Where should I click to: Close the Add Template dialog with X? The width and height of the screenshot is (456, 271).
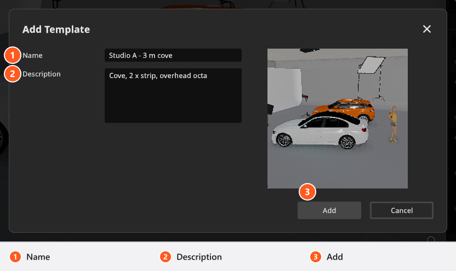coord(426,29)
